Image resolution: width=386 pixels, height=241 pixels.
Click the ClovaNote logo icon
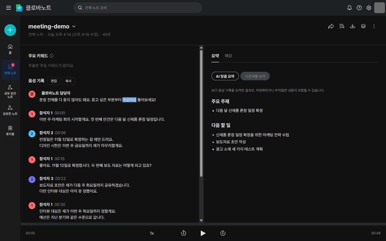point(19,8)
